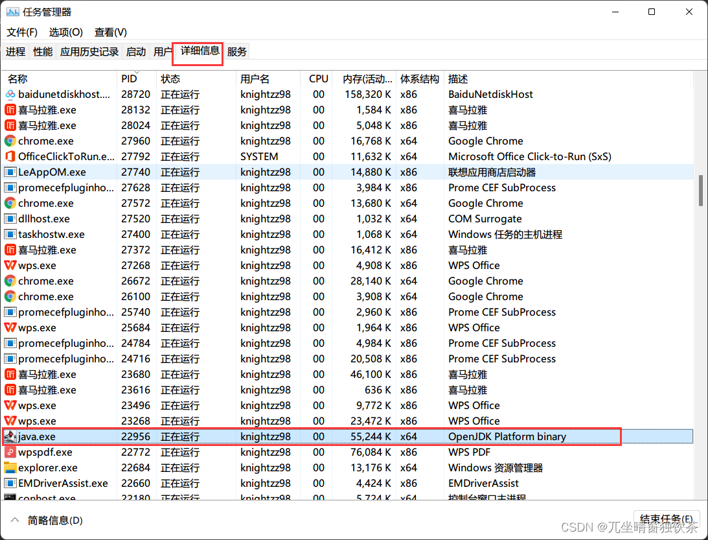This screenshot has width=708, height=540.
Task: Sort by the 体系结构 column header
Action: pyautogui.click(x=420, y=78)
